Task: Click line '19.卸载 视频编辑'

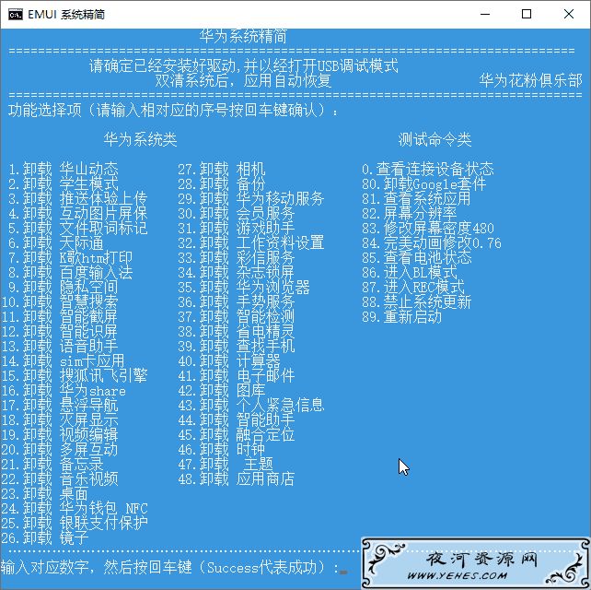Action: (x=60, y=434)
